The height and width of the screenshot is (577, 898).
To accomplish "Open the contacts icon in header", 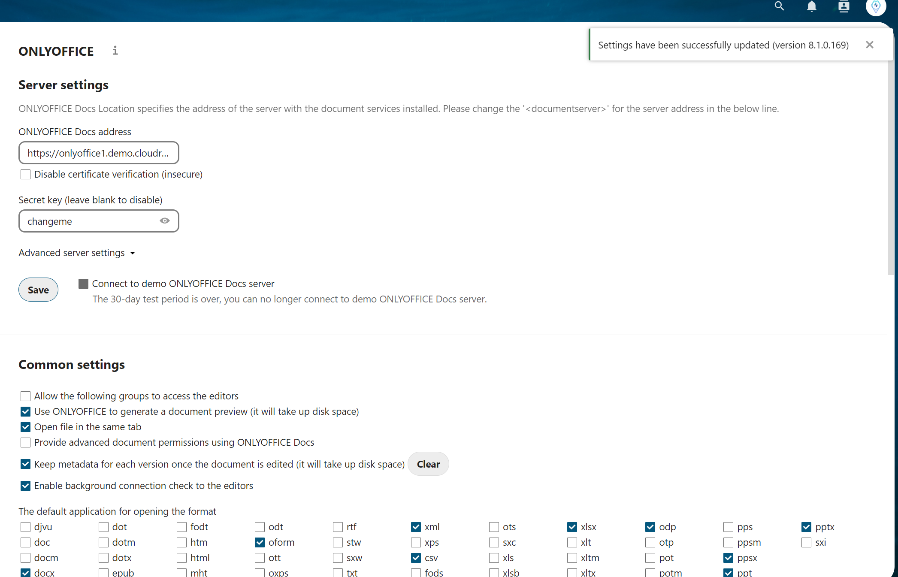I will pos(844,6).
